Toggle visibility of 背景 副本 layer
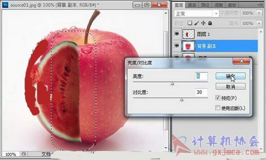Screen dimensions: 266x160 coord(177,46)
